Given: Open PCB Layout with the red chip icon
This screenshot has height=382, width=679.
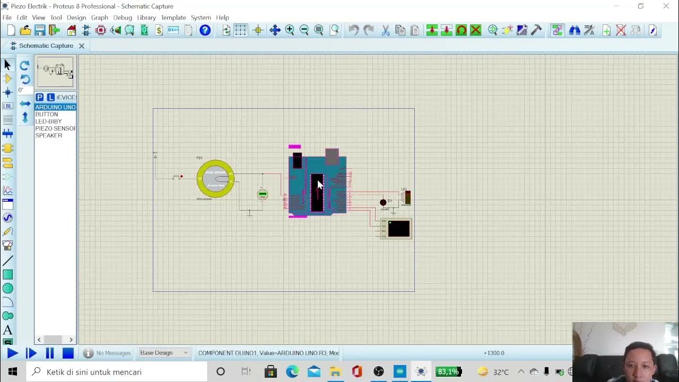Looking at the screenshot, I should pos(101,30).
